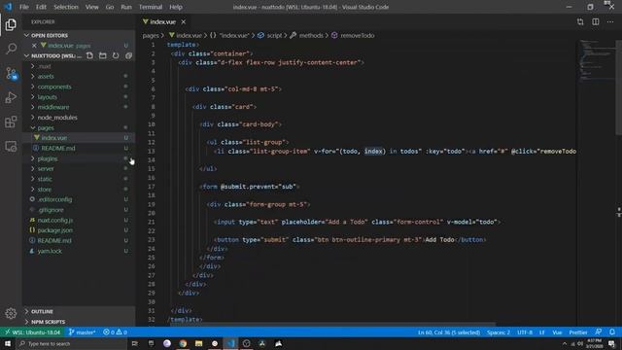This screenshot has height=350, width=622.
Task: Open the Explorer view in activity bar
Action: (11, 24)
